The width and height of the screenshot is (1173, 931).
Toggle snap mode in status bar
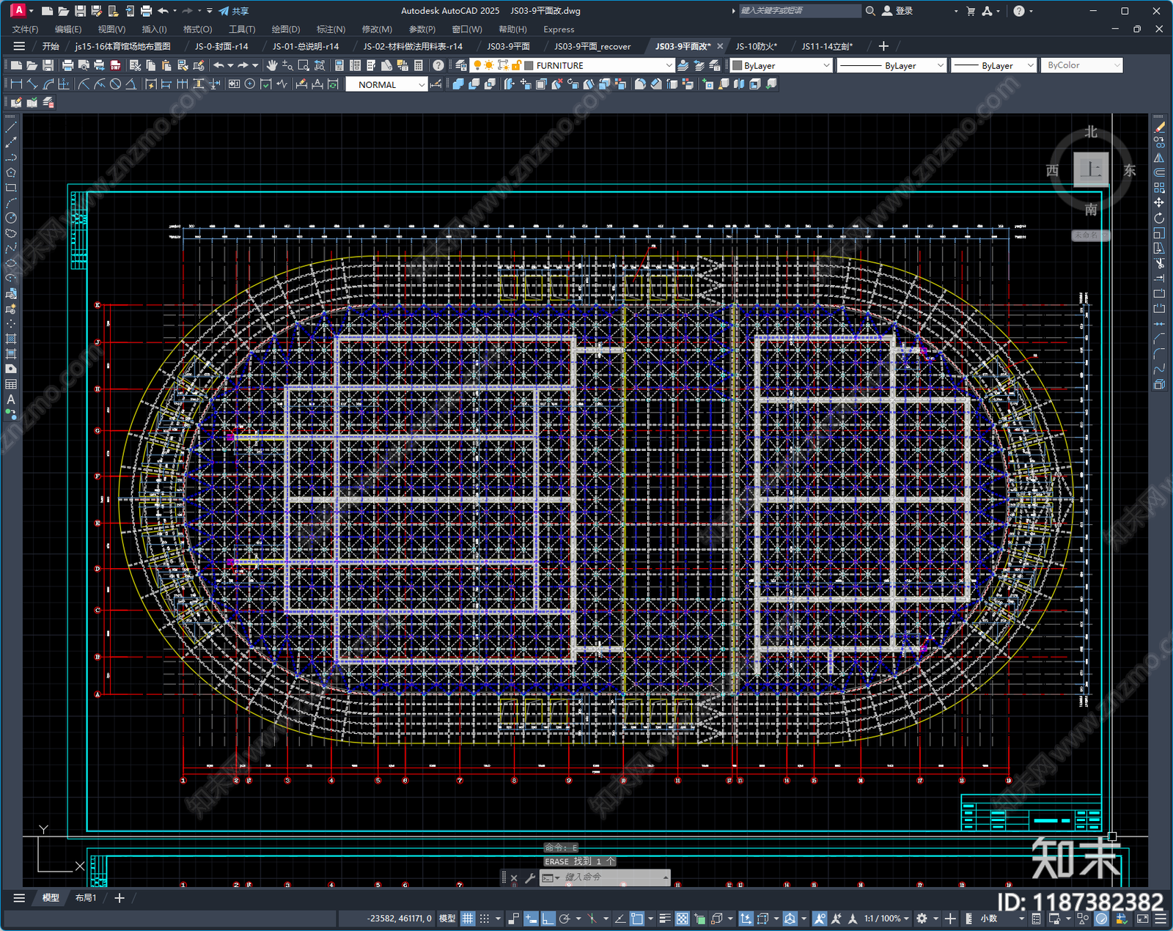tap(485, 918)
